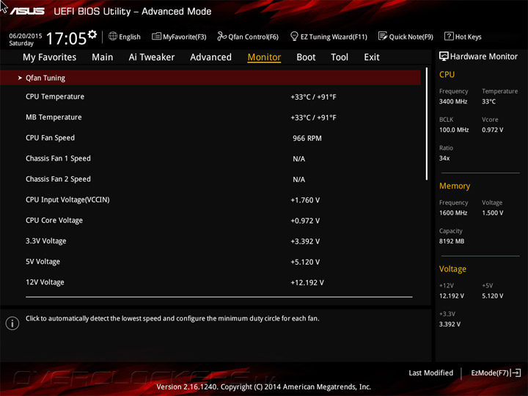This screenshot has height=396, width=528.
Task: Click the CPU heading in Hardware Monitor
Action: coord(447,74)
